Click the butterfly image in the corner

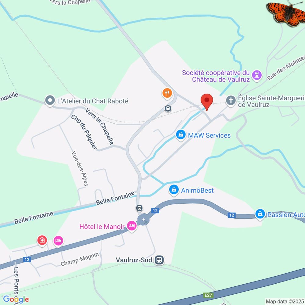(285, 13)
